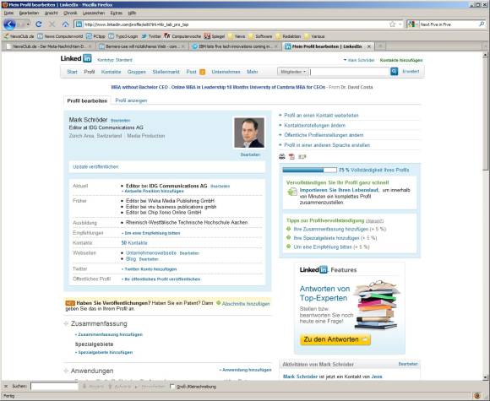490x401 pixels.
Task: Click the LinkedIn logo at page top
Action: pyautogui.click(x=76, y=58)
